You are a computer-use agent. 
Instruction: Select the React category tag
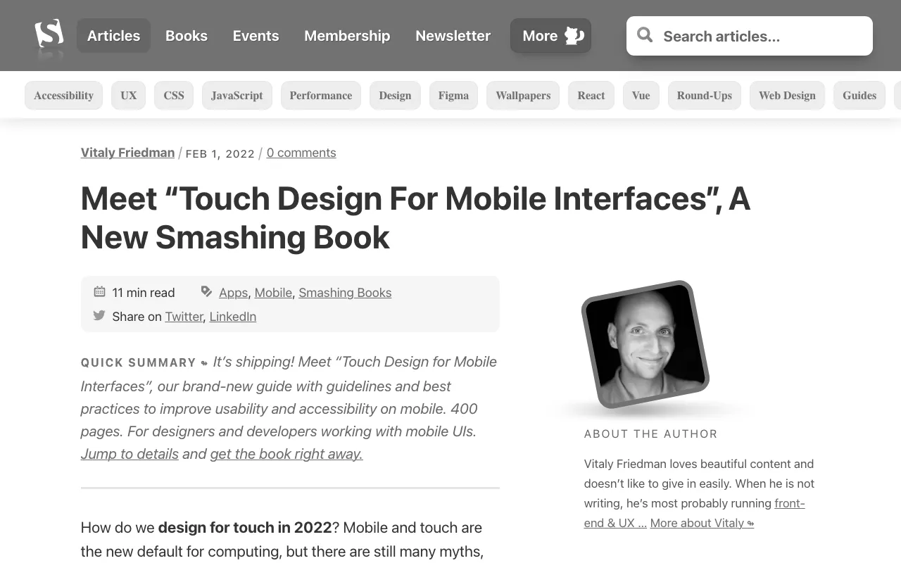tap(591, 96)
